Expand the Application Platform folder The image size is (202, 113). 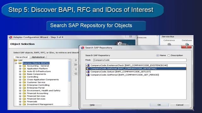[x=20, y=69]
